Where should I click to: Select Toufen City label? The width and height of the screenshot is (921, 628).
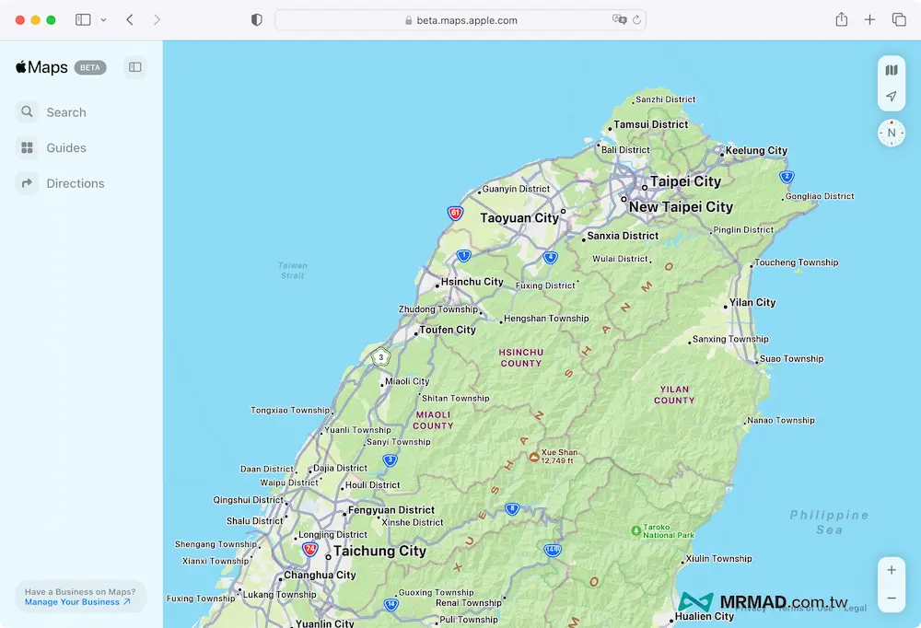447,331
